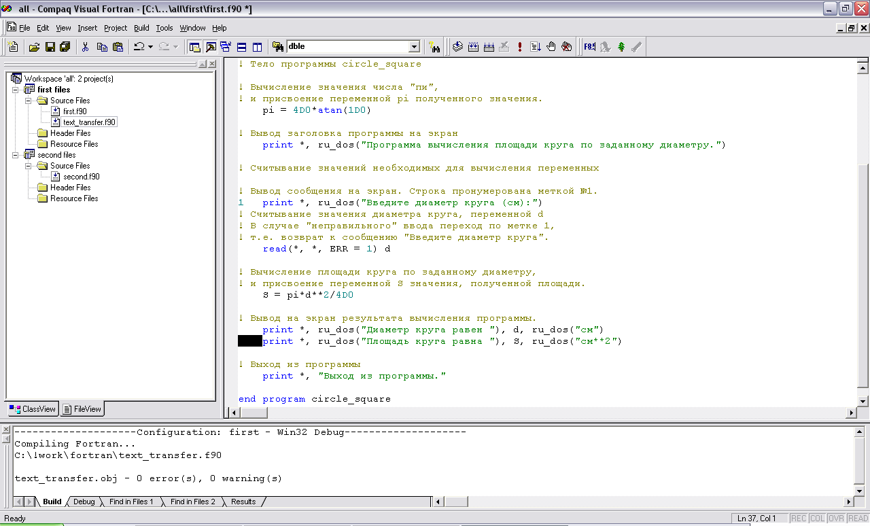
Task: Click the code editor's vertical scroll-up arrow
Action: pyautogui.click(x=863, y=68)
